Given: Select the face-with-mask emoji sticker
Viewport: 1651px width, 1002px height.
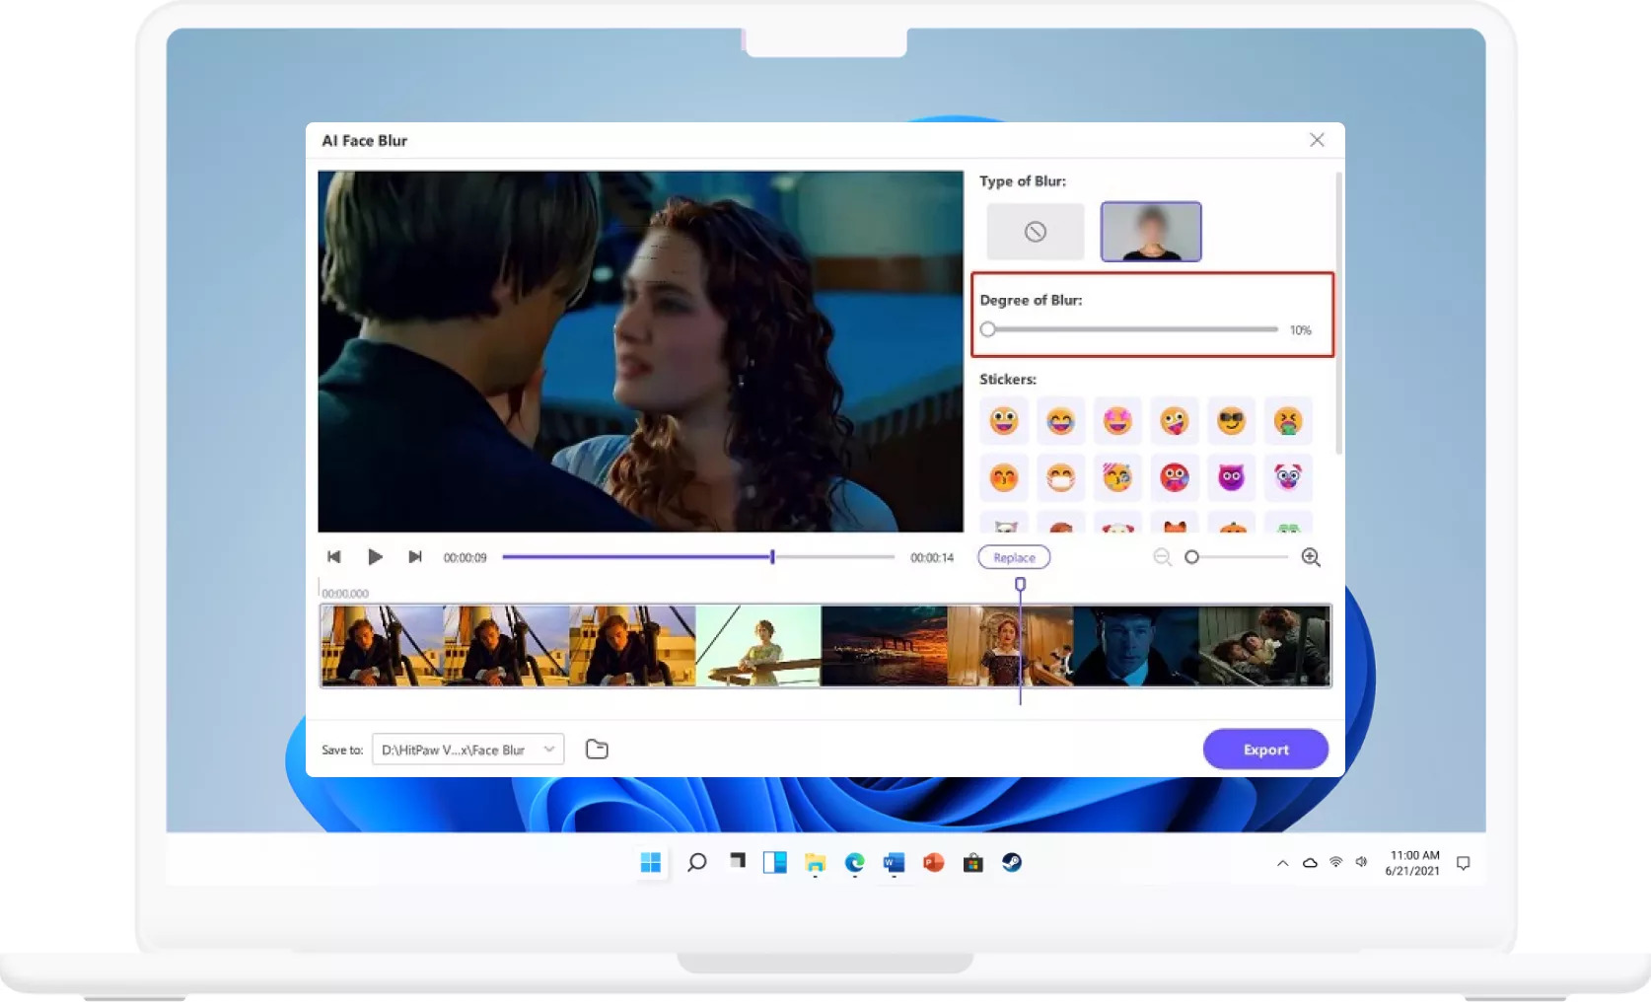Looking at the screenshot, I should pyautogui.click(x=1061, y=477).
